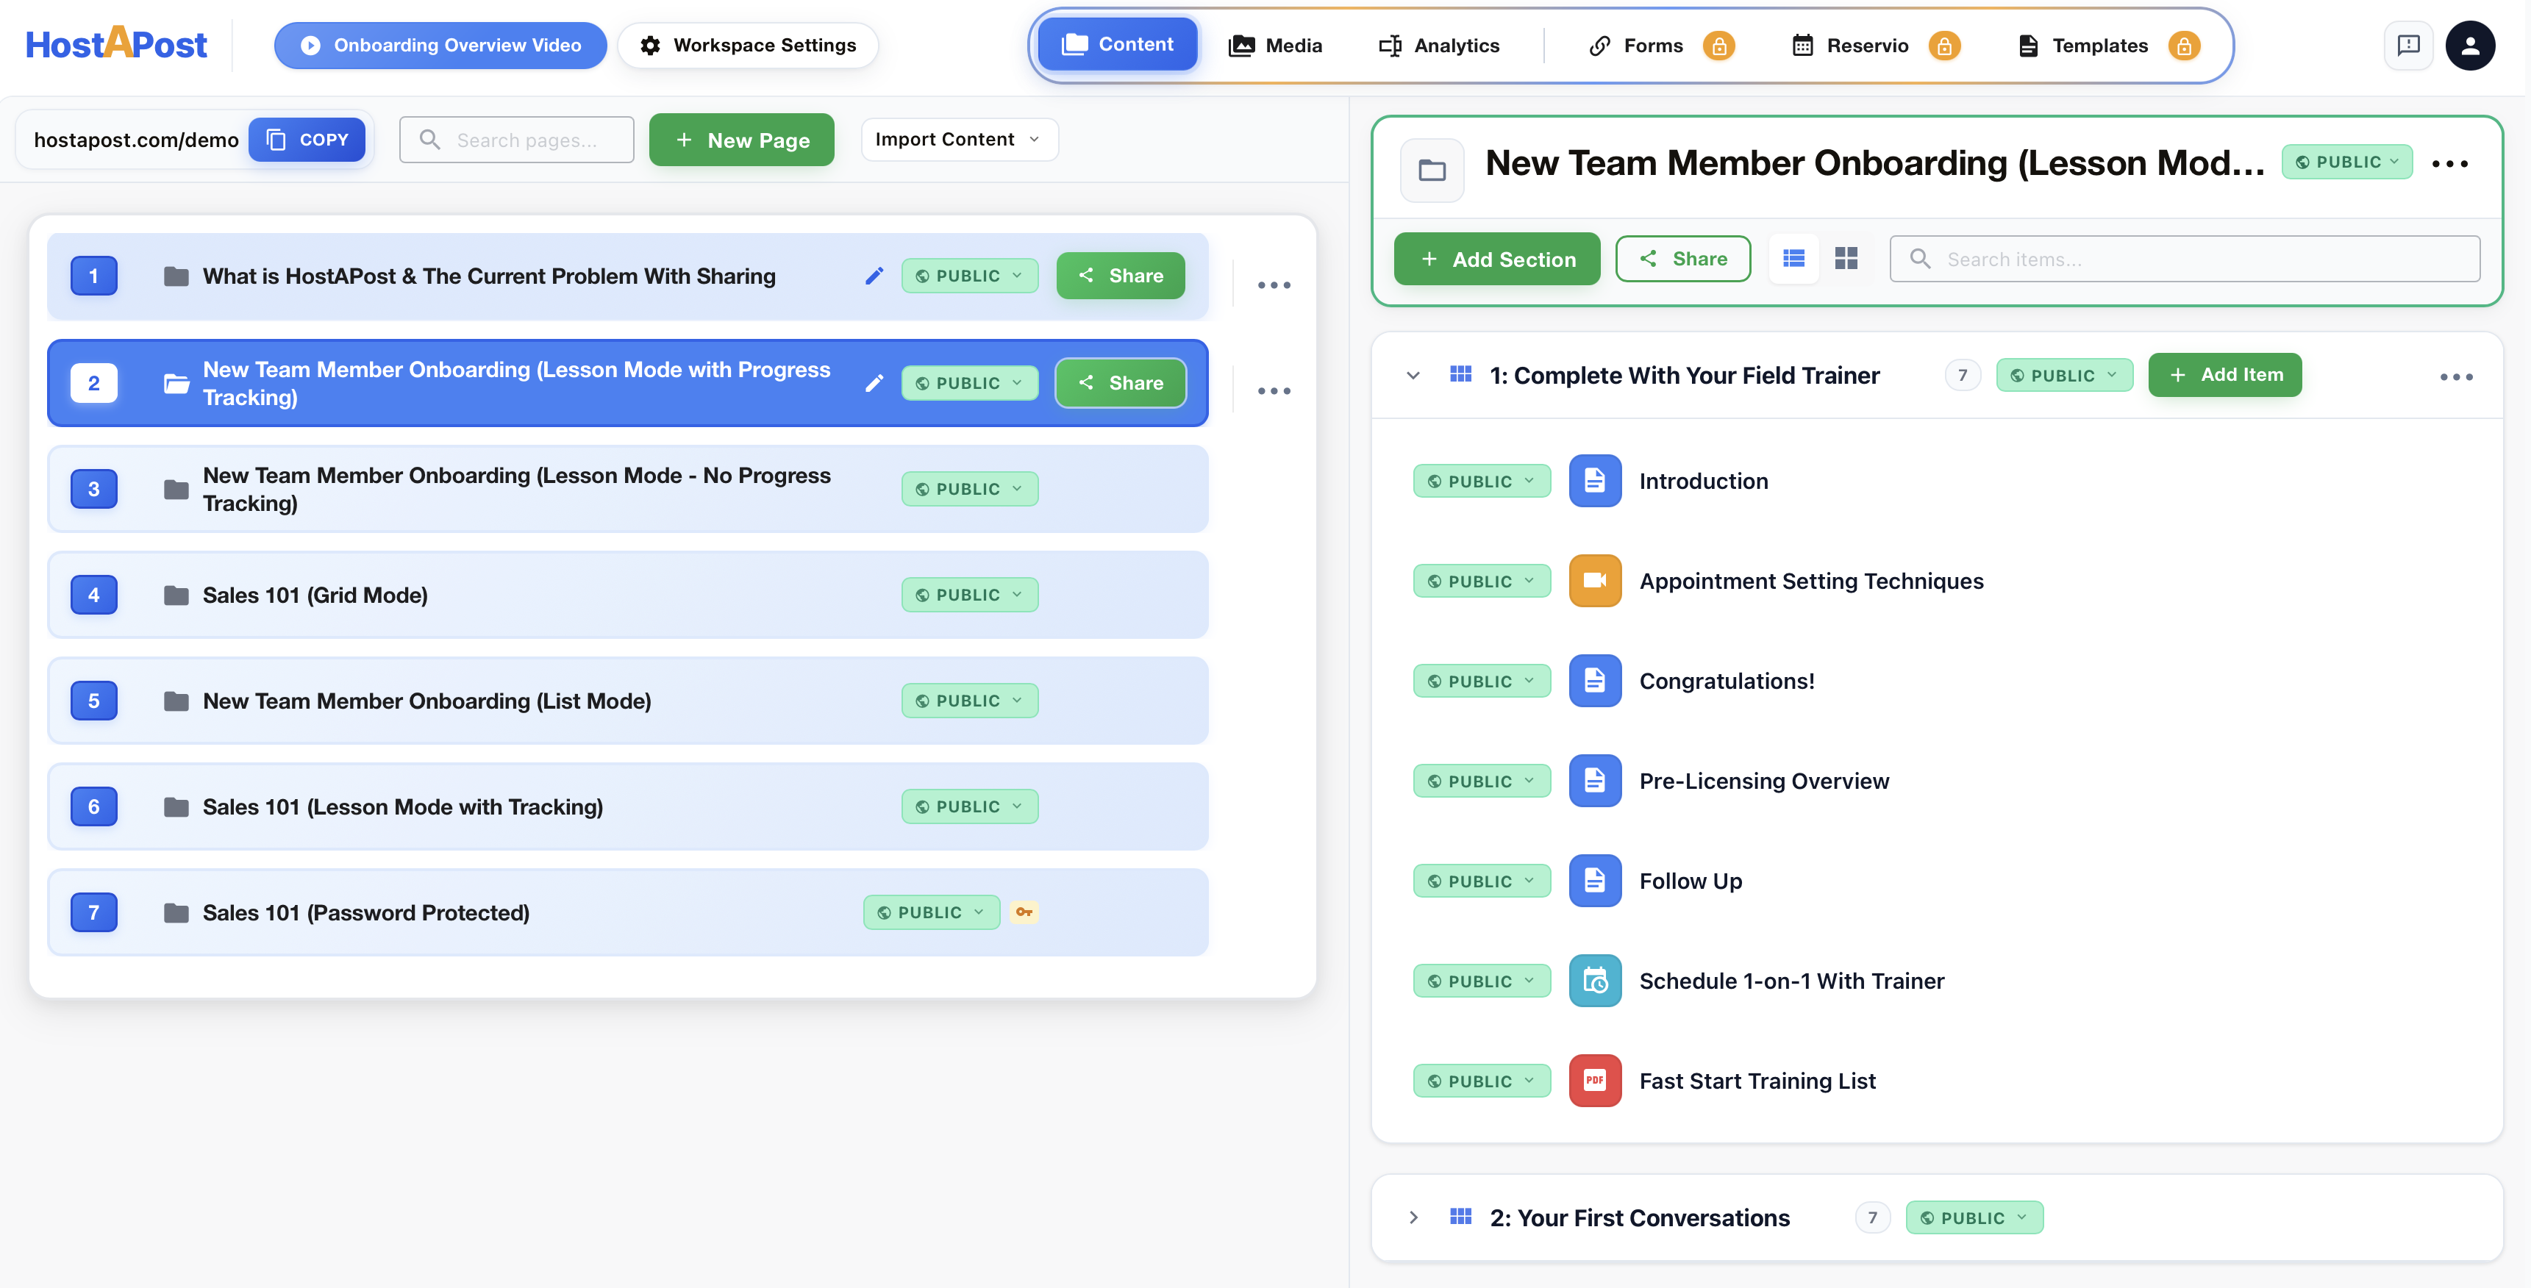Screen dimensions: 2531x1288
Task: Open PUBLIC dropdown for Fast Start Training List
Action: tap(1482, 1081)
